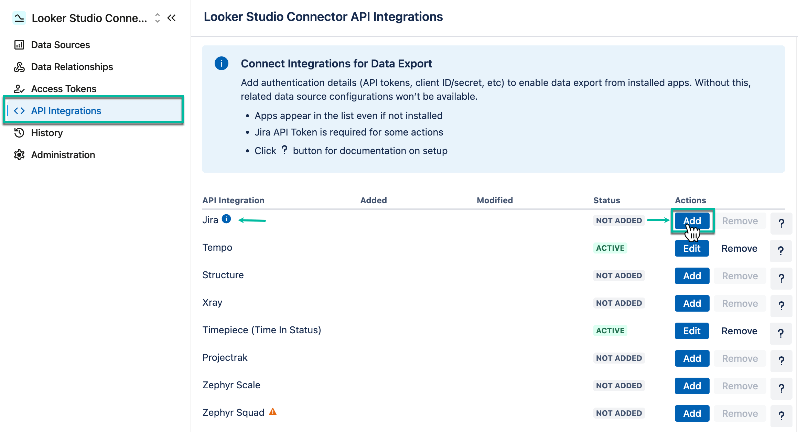798x432 pixels.
Task: Select the Access Tokens user icon
Action: click(19, 88)
